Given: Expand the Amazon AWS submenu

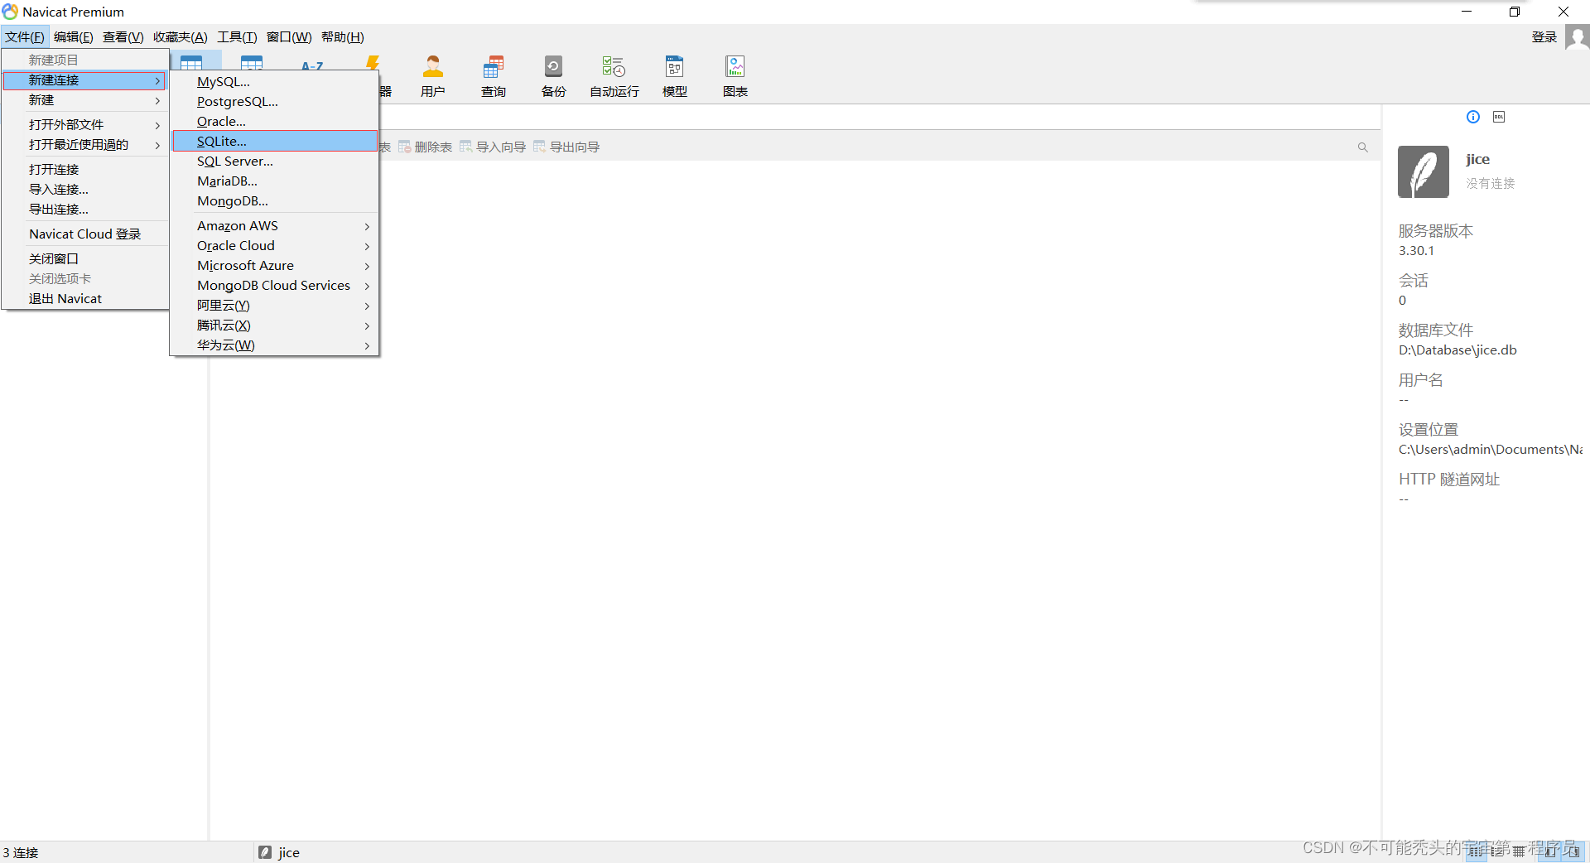Looking at the screenshot, I should tap(274, 226).
